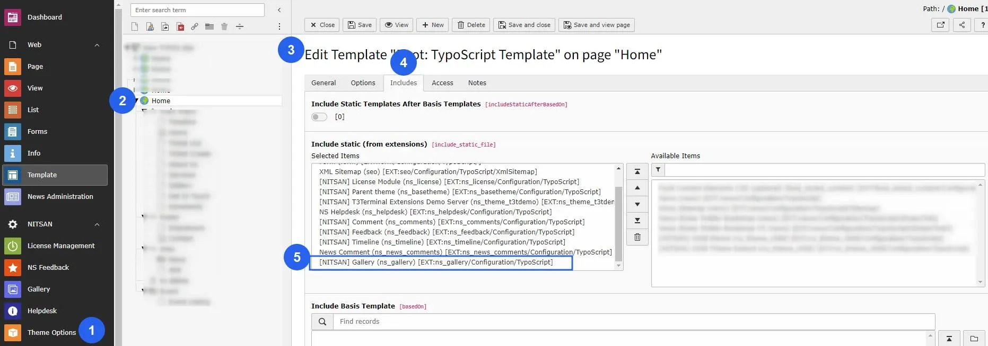Select NS Helpdesk (ns_helpdesk) list entry
Image resolution: width=988 pixels, height=346 pixels.
click(x=435, y=212)
